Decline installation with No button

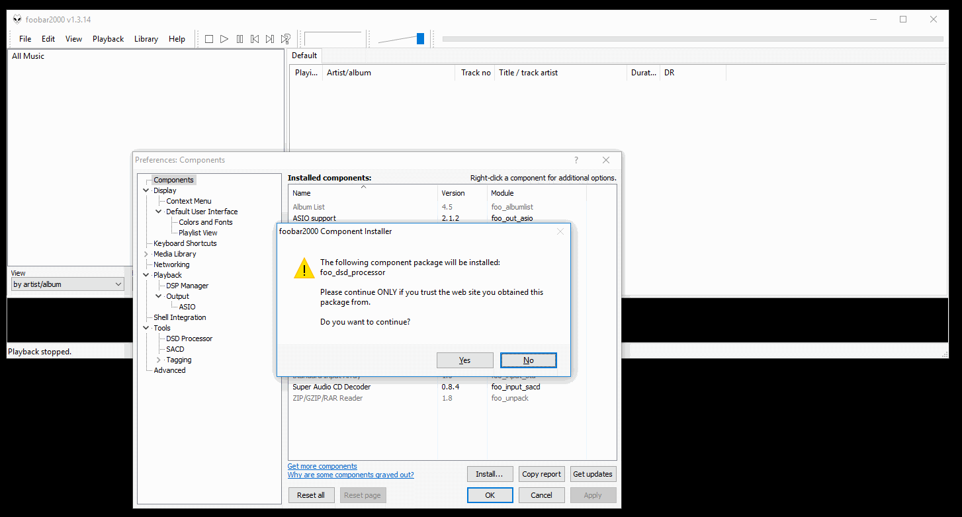(529, 360)
